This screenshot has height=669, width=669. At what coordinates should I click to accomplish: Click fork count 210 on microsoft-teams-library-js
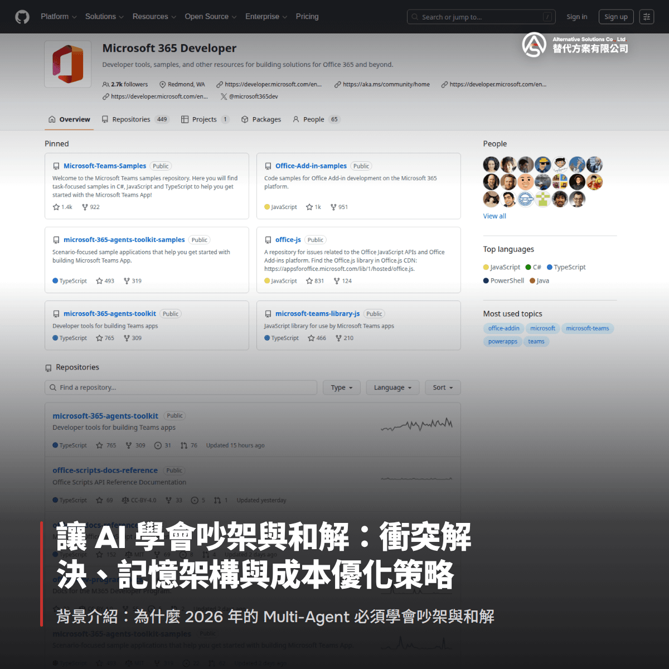[x=345, y=338]
